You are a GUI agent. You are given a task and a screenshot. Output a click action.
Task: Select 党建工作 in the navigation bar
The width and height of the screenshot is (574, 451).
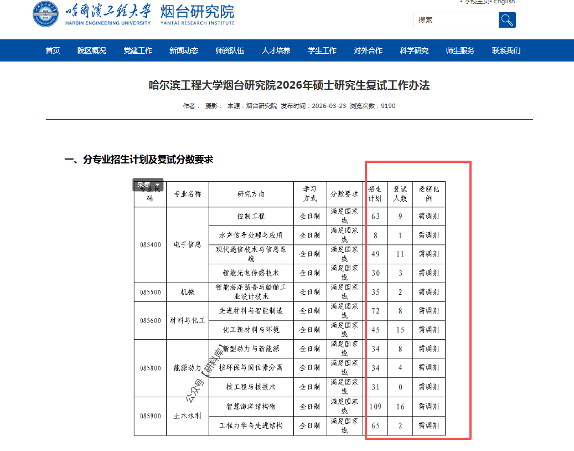138,50
